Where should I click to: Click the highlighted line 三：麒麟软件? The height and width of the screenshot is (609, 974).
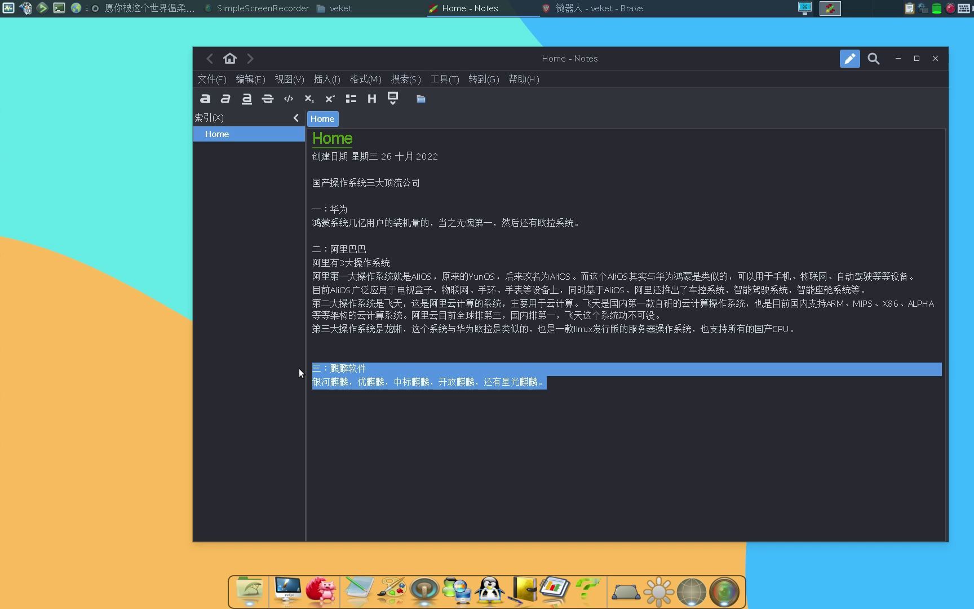[x=339, y=369]
